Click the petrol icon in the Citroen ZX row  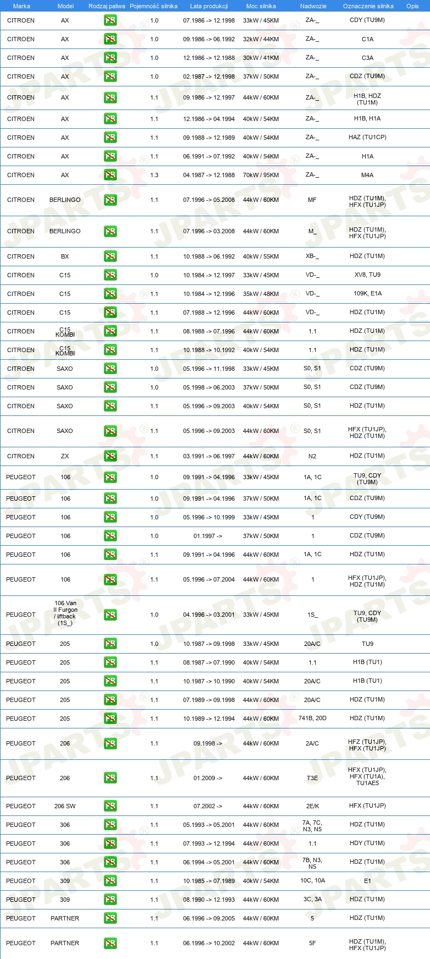click(110, 456)
